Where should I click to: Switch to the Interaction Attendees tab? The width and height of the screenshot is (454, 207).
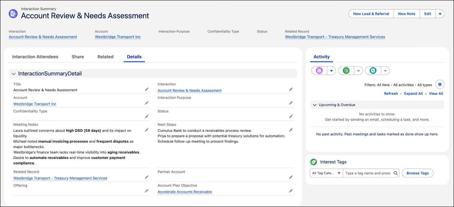[35, 57]
